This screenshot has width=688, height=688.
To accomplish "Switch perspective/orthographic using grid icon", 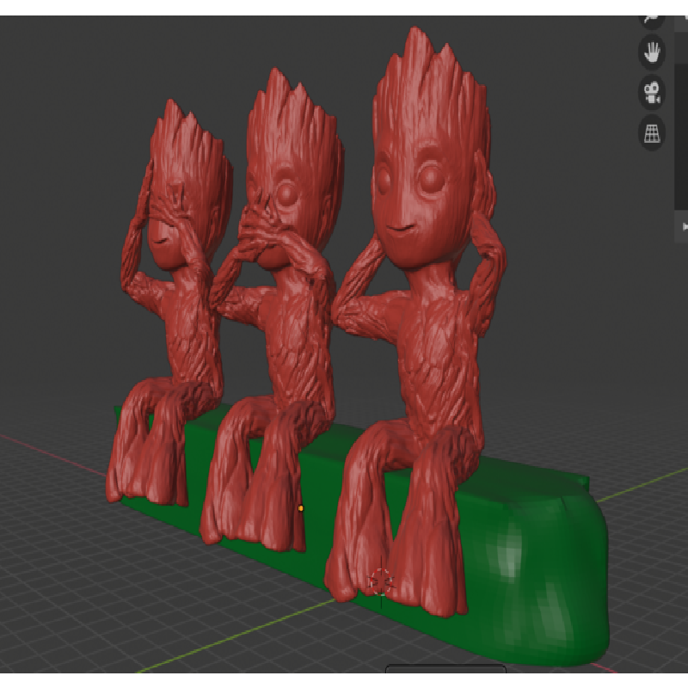I will pos(652,133).
